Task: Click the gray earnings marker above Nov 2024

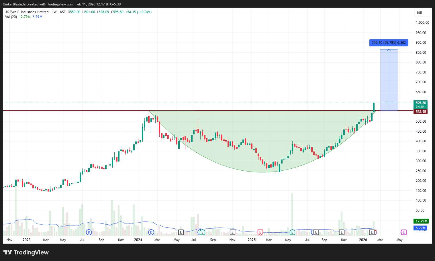Action: point(232,232)
